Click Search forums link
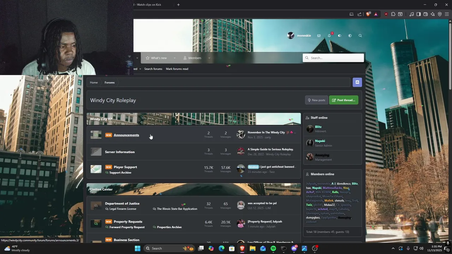 click(153, 69)
